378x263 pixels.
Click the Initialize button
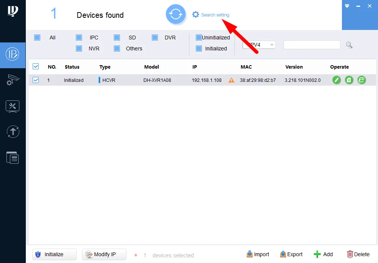coord(55,254)
